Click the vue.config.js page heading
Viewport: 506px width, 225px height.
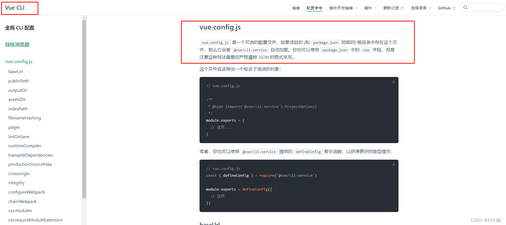tap(220, 27)
